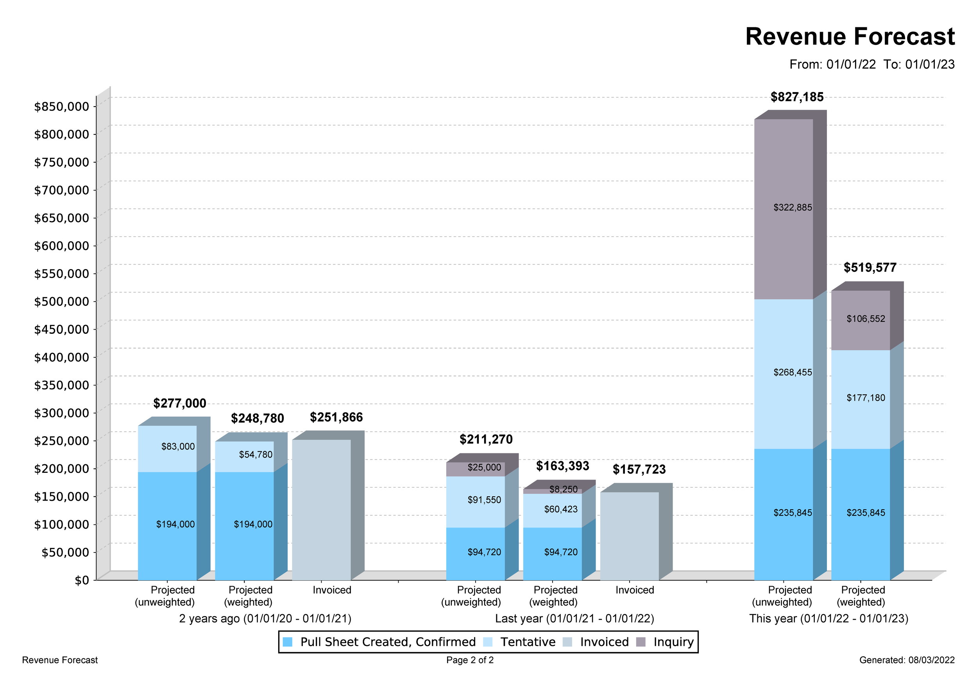This screenshot has width=977, height=690.
Task: Click the $157,723 Invoiced bar
Action: (629, 536)
